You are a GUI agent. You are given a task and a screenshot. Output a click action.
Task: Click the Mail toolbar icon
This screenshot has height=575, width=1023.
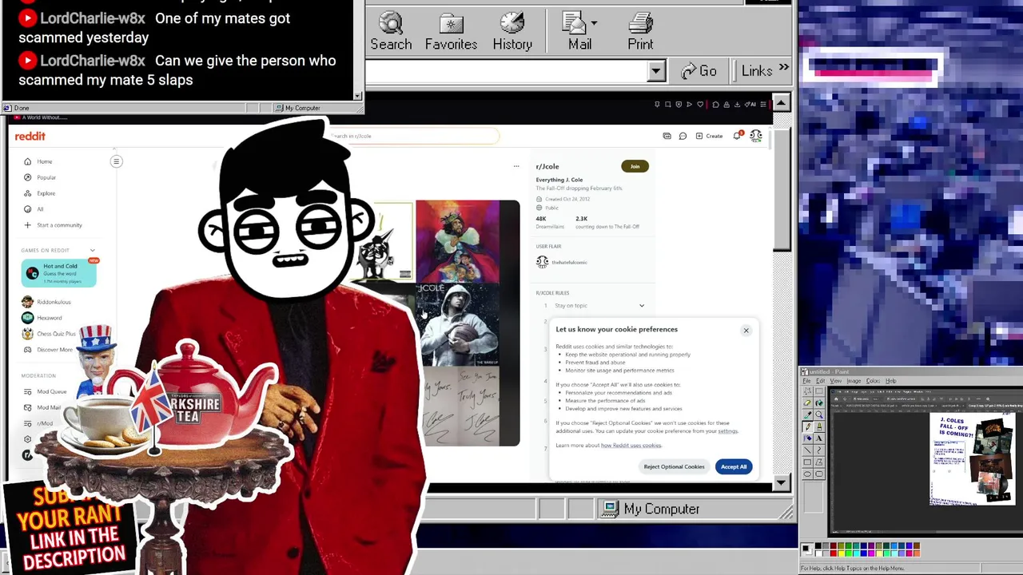579,31
